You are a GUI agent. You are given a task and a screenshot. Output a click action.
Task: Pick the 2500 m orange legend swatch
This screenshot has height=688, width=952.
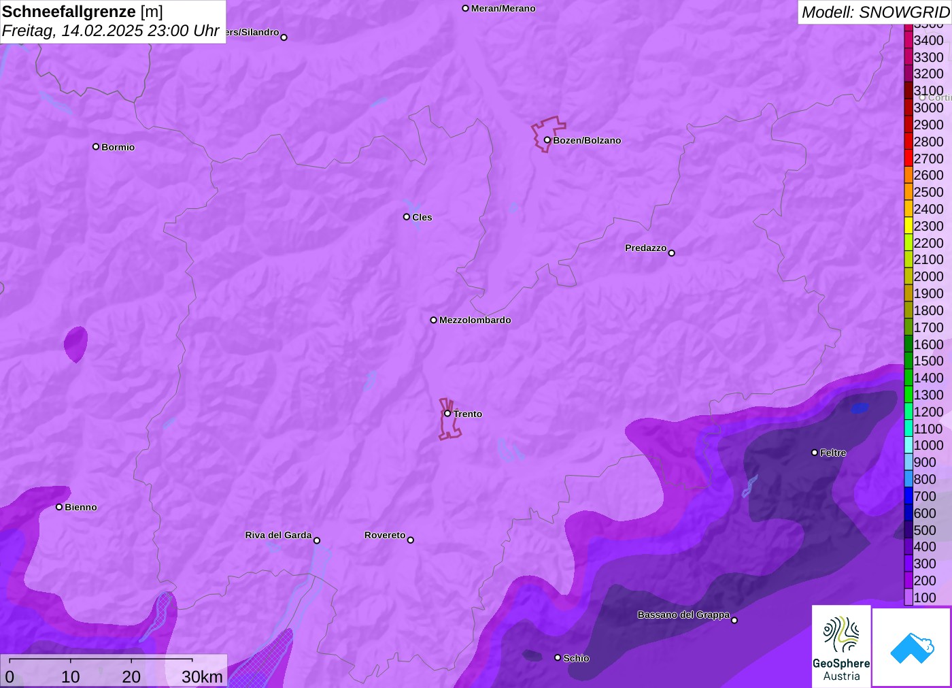[x=908, y=192]
